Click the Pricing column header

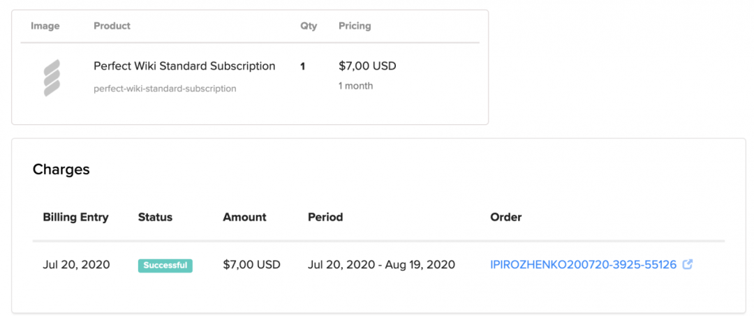(355, 26)
